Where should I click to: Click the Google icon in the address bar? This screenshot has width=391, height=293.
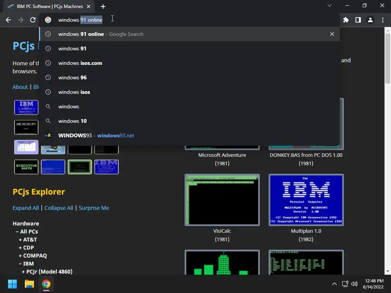48,20
